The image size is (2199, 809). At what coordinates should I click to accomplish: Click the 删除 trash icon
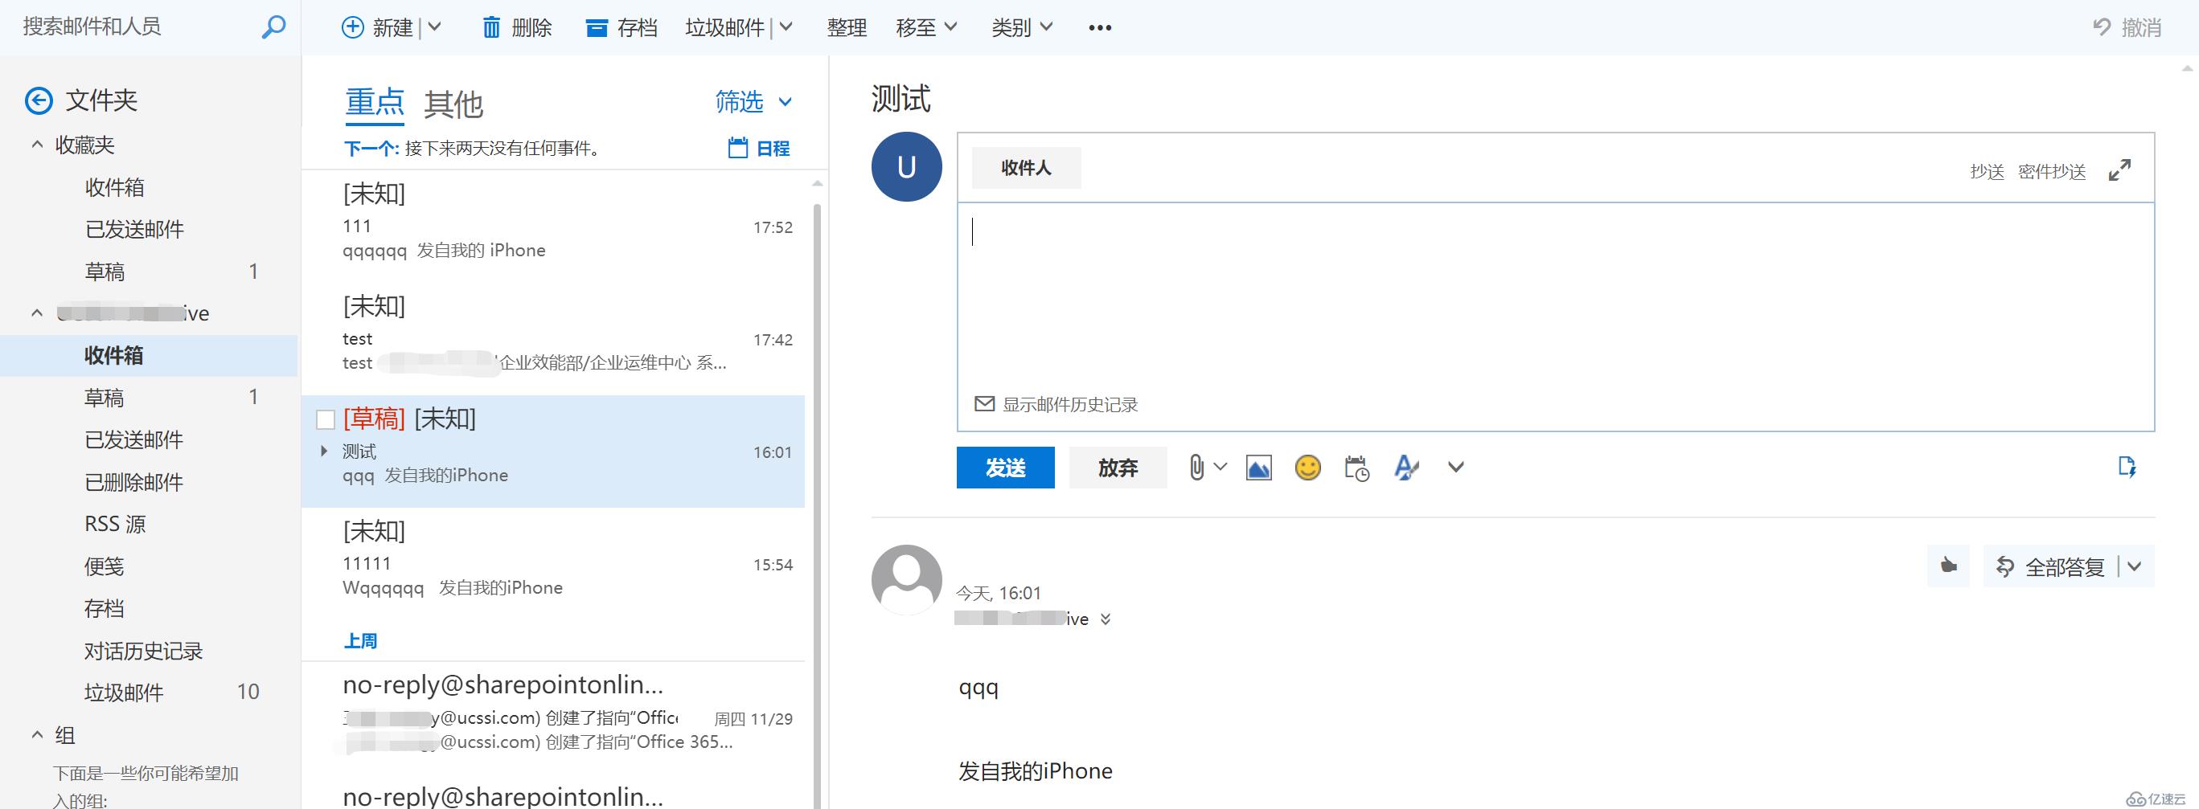(492, 27)
